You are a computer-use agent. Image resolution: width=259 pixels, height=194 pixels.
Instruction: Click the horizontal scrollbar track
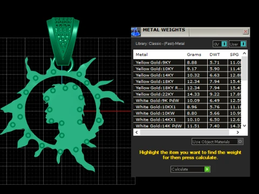point(185,133)
